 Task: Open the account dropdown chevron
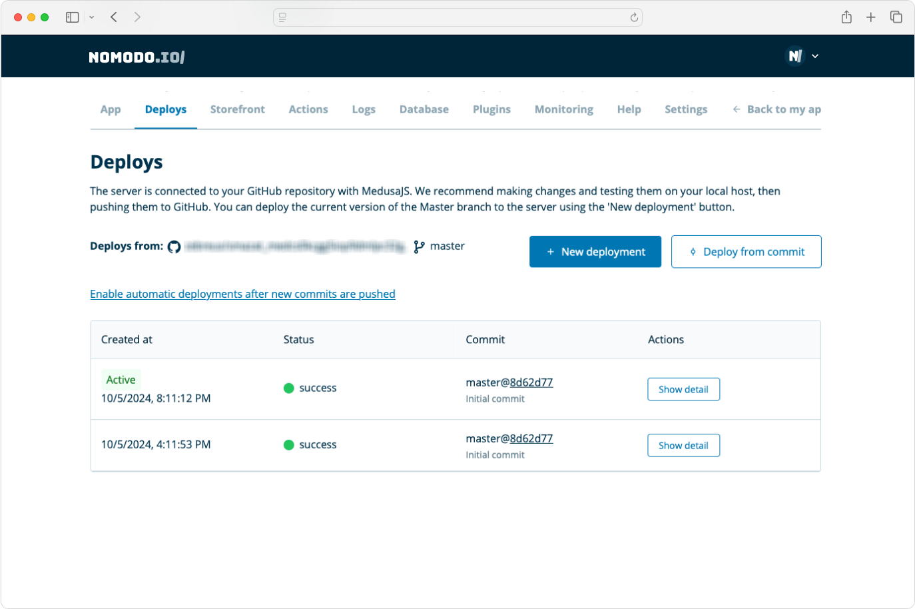point(815,56)
